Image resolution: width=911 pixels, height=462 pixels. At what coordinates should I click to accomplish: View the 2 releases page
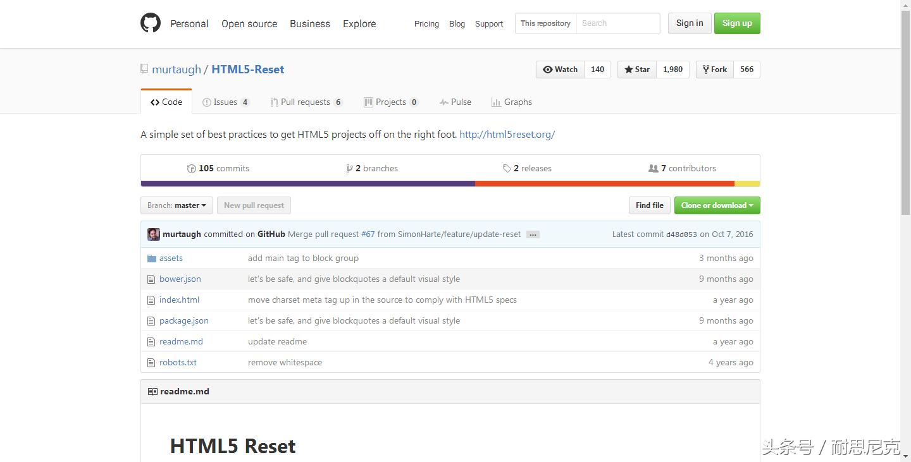pyautogui.click(x=527, y=168)
